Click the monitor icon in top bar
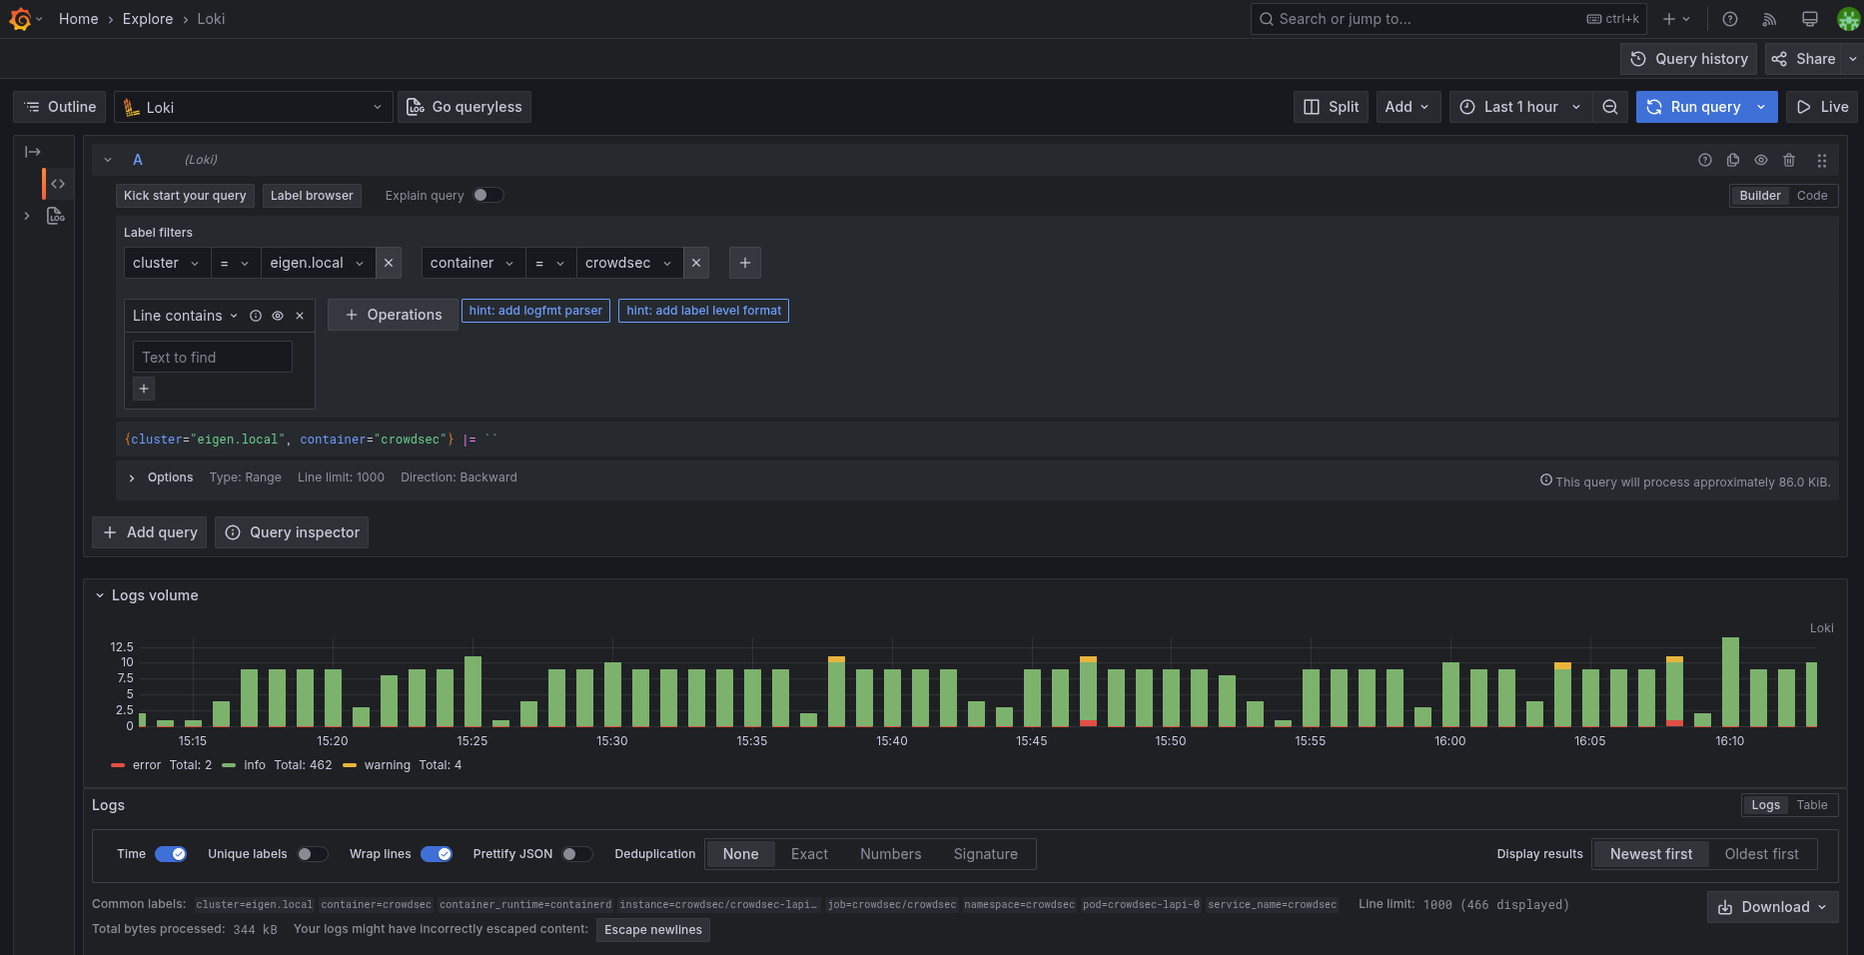 pyautogui.click(x=1809, y=19)
